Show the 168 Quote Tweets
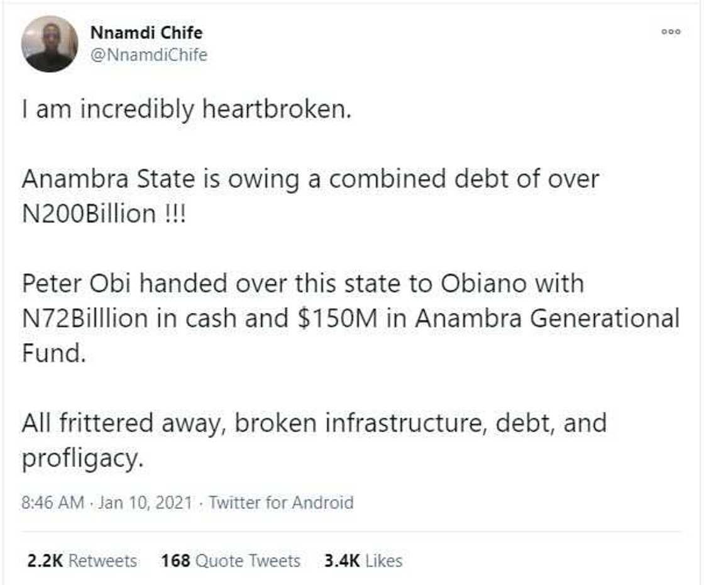Image resolution: width=704 pixels, height=585 pixels. [231, 560]
